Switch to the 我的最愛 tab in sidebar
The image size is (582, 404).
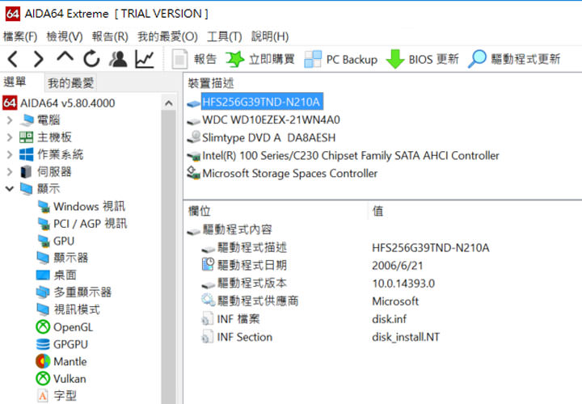click(70, 82)
